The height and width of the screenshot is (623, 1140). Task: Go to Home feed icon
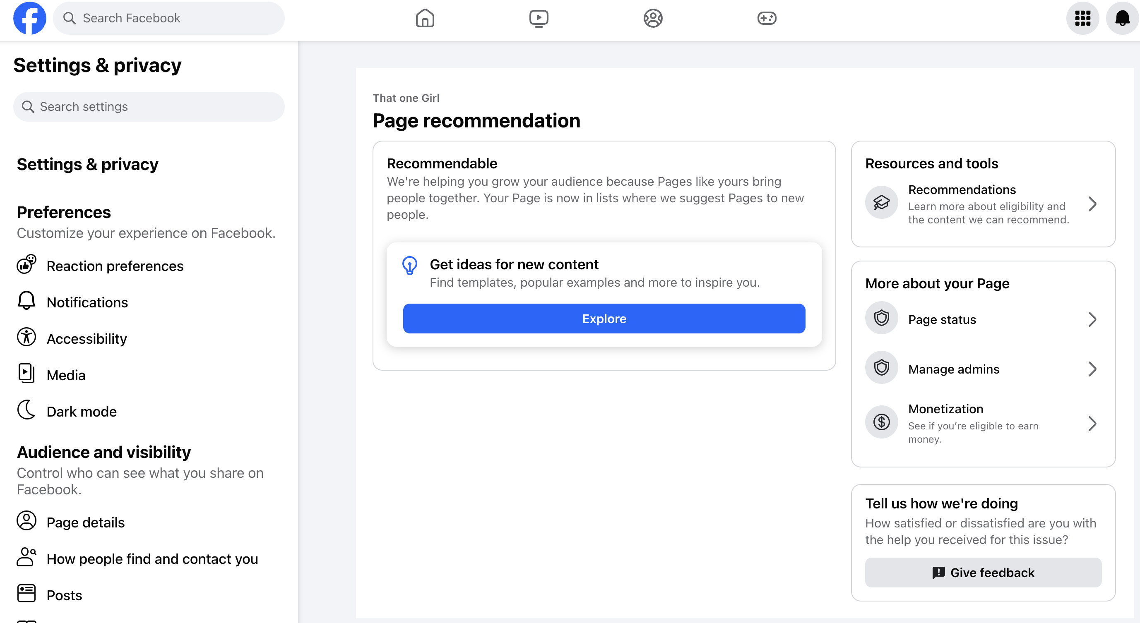[425, 18]
